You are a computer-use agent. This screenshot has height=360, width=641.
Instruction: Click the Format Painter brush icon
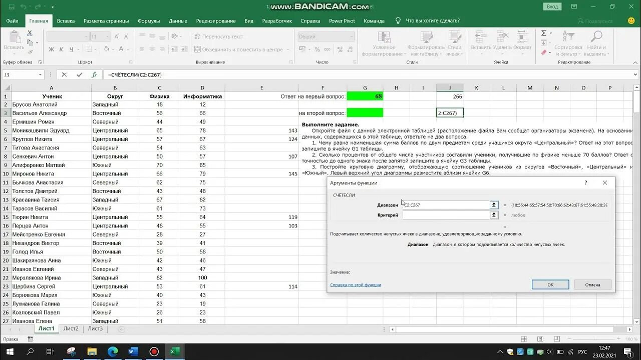pos(30,51)
